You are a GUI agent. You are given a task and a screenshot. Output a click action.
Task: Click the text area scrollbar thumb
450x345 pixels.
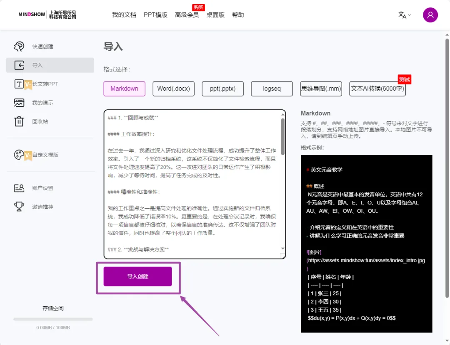tap(282, 137)
